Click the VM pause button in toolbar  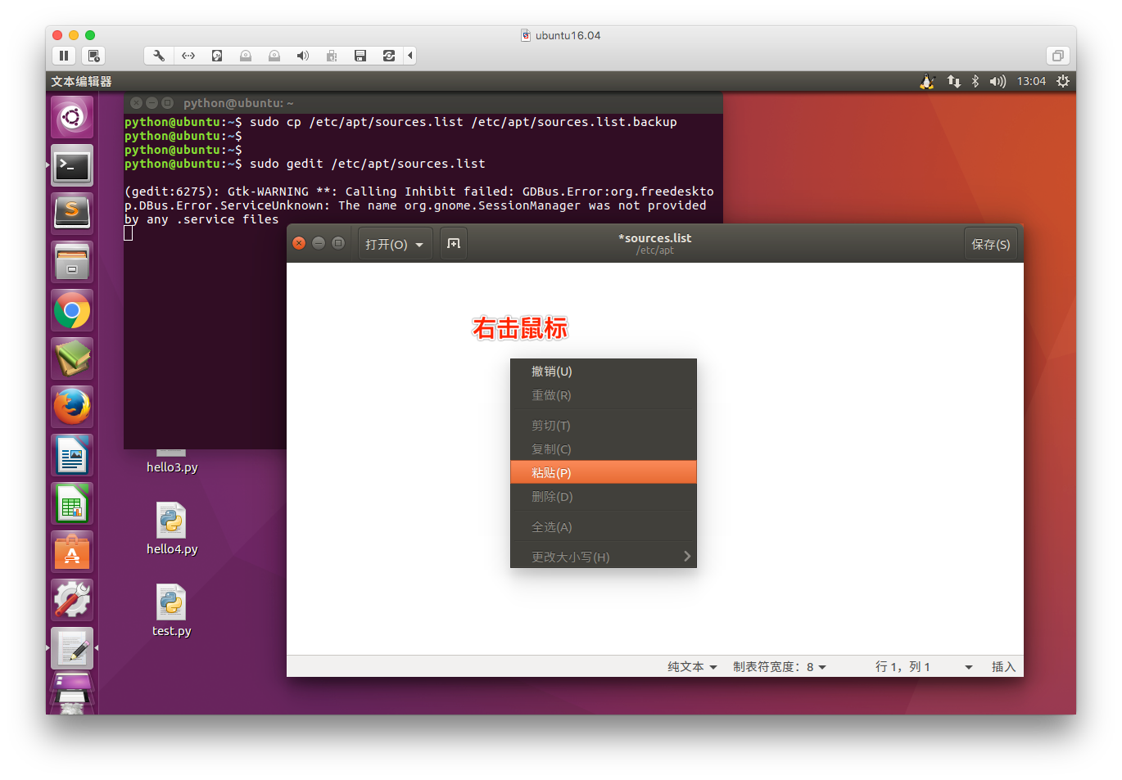click(64, 56)
